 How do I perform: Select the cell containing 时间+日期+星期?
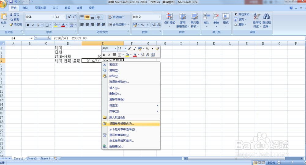tap(68, 61)
